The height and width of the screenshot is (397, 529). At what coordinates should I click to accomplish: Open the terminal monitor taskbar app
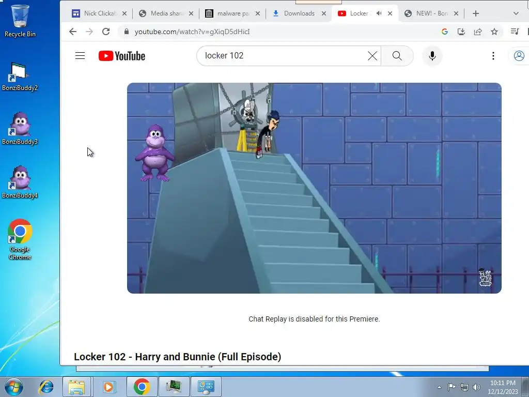(174, 387)
